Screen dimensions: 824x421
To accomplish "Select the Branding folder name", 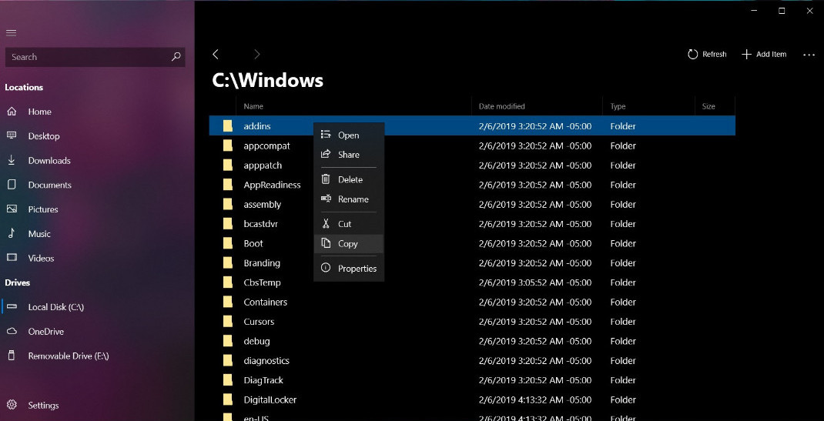I will [x=262, y=263].
